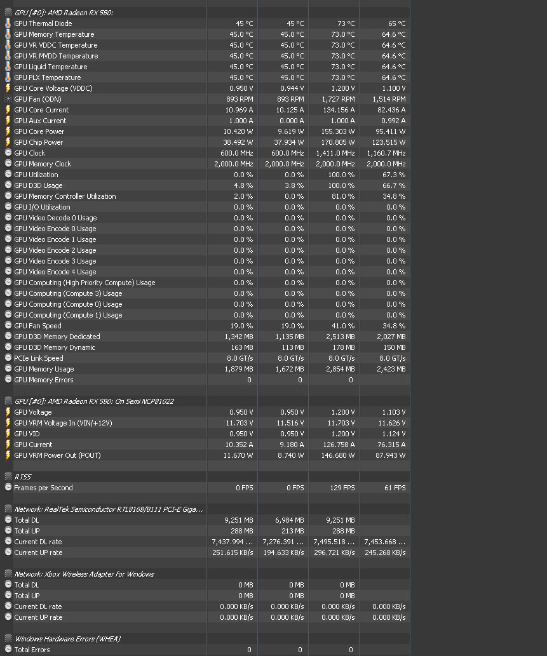Click the 251.615 KB/s current upload rate value
The width and height of the screenshot is (547, 656).
tap(233, 552)
